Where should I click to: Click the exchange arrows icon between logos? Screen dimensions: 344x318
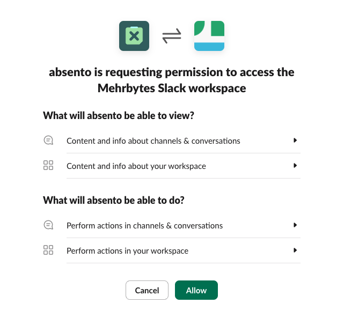click(x=172, y=36)
